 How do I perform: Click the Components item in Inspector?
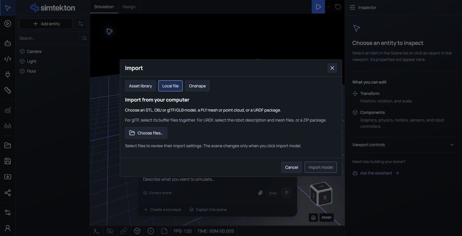click(403, 119)
